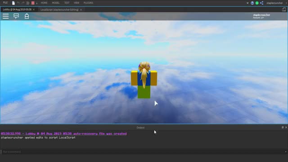The height and width of the screenshot is (162, 288).
Task: Click the green collaboration status icon
Action: pyautogui.click(x=257, y=3)
